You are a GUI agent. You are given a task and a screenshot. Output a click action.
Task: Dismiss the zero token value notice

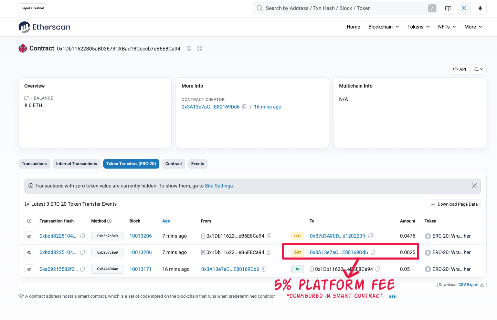coord(474,186)
